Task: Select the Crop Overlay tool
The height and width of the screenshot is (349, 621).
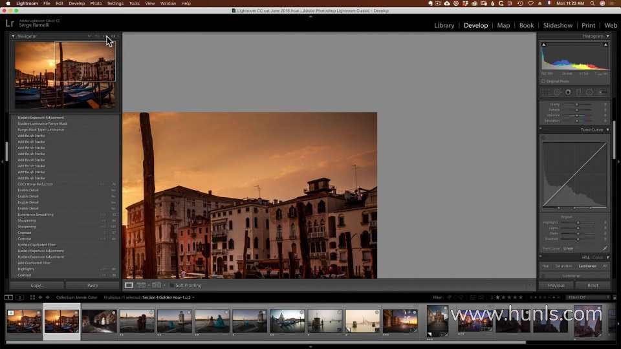Action: coord(547,92)
